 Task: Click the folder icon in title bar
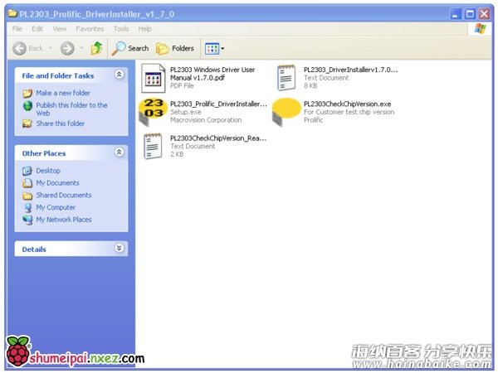tap(12, 13)
